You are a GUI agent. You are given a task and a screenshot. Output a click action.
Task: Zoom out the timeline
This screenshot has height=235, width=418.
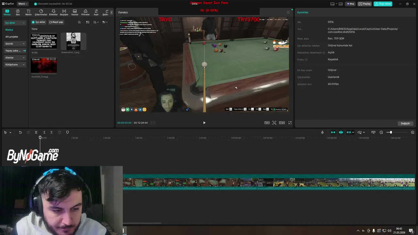381,132
